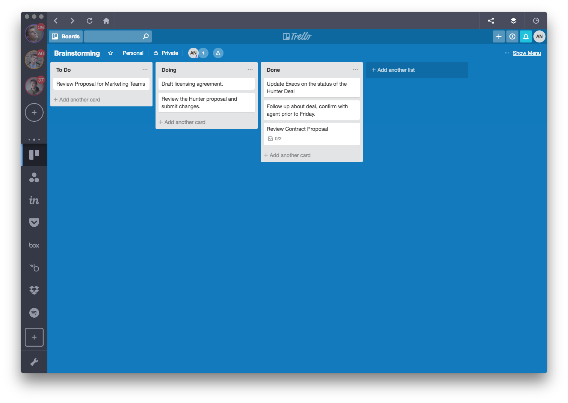
Task: Change the Private visibility setting
Action: click(166, 53)
